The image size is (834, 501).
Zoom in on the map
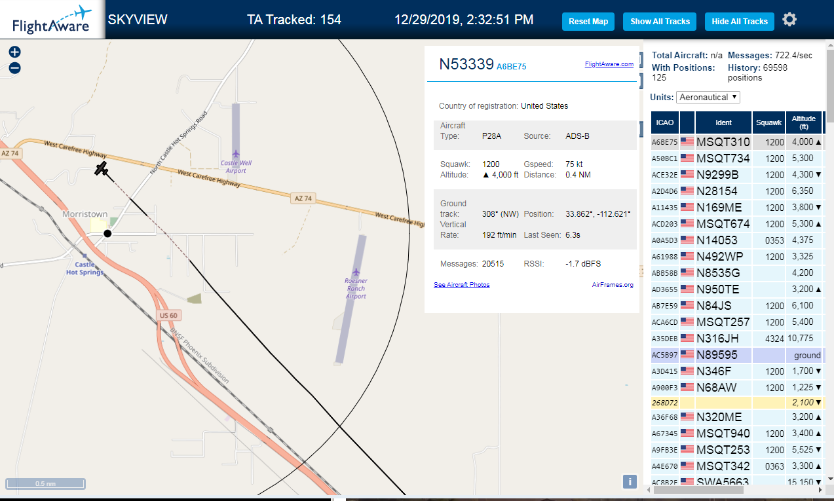(14, 52)
